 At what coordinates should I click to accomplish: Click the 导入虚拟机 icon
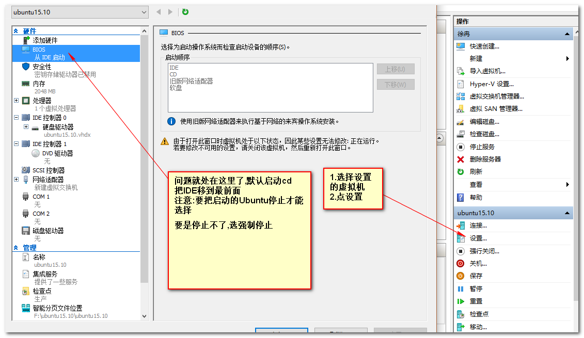click(x=461, y=71)
